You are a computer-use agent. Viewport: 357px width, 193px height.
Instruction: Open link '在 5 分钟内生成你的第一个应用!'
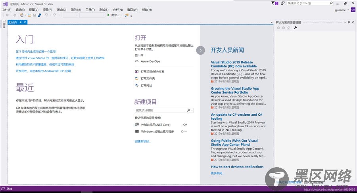[x=36, y=52]
